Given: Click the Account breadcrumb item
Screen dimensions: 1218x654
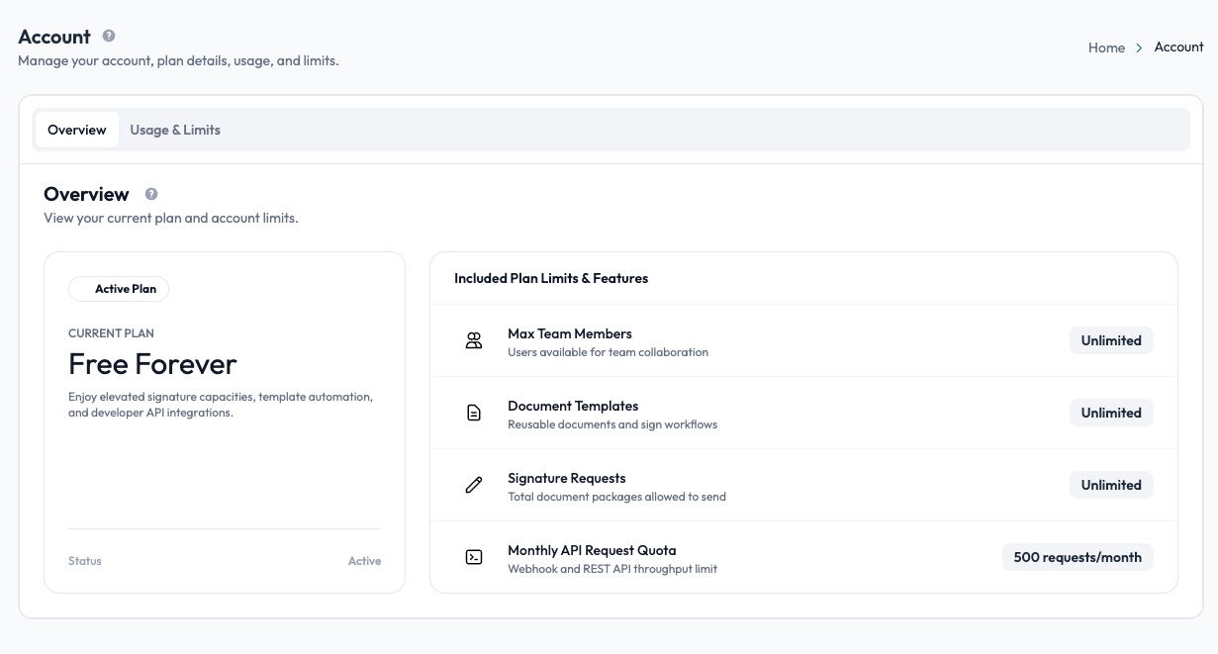Looking at the screenshot, I should tap(1178, 47).
